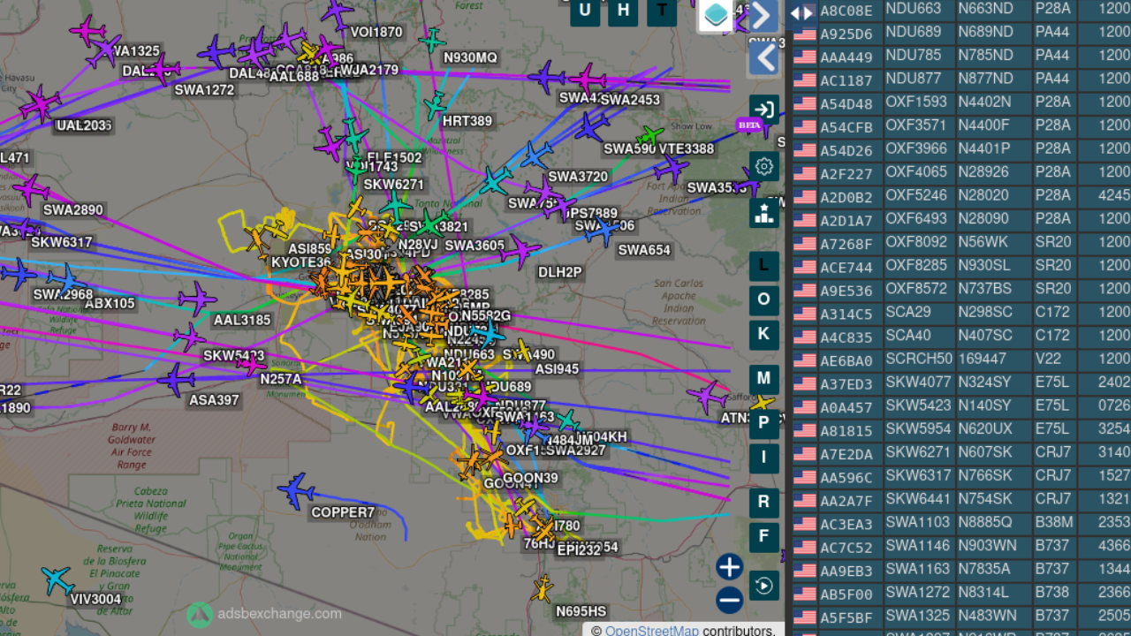Select the AAL3185 aircraft icon
This screenshot has height=636, width=1131.
[197, 299]
